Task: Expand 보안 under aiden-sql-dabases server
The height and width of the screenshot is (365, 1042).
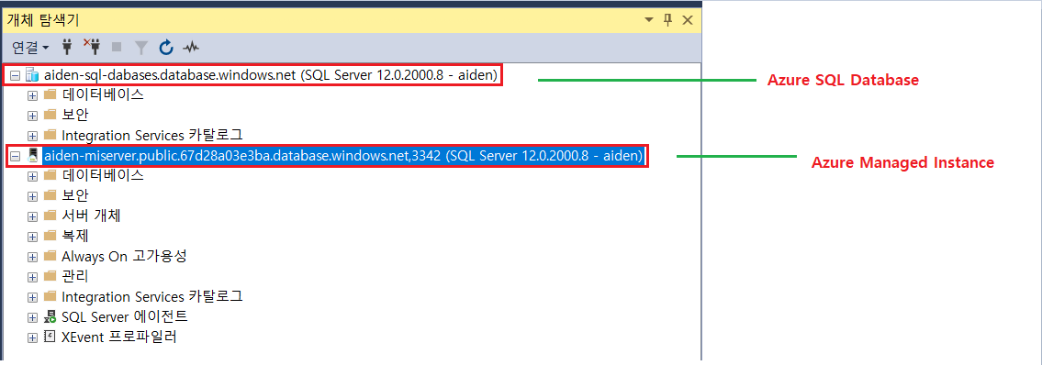Action: pos(32,116)
